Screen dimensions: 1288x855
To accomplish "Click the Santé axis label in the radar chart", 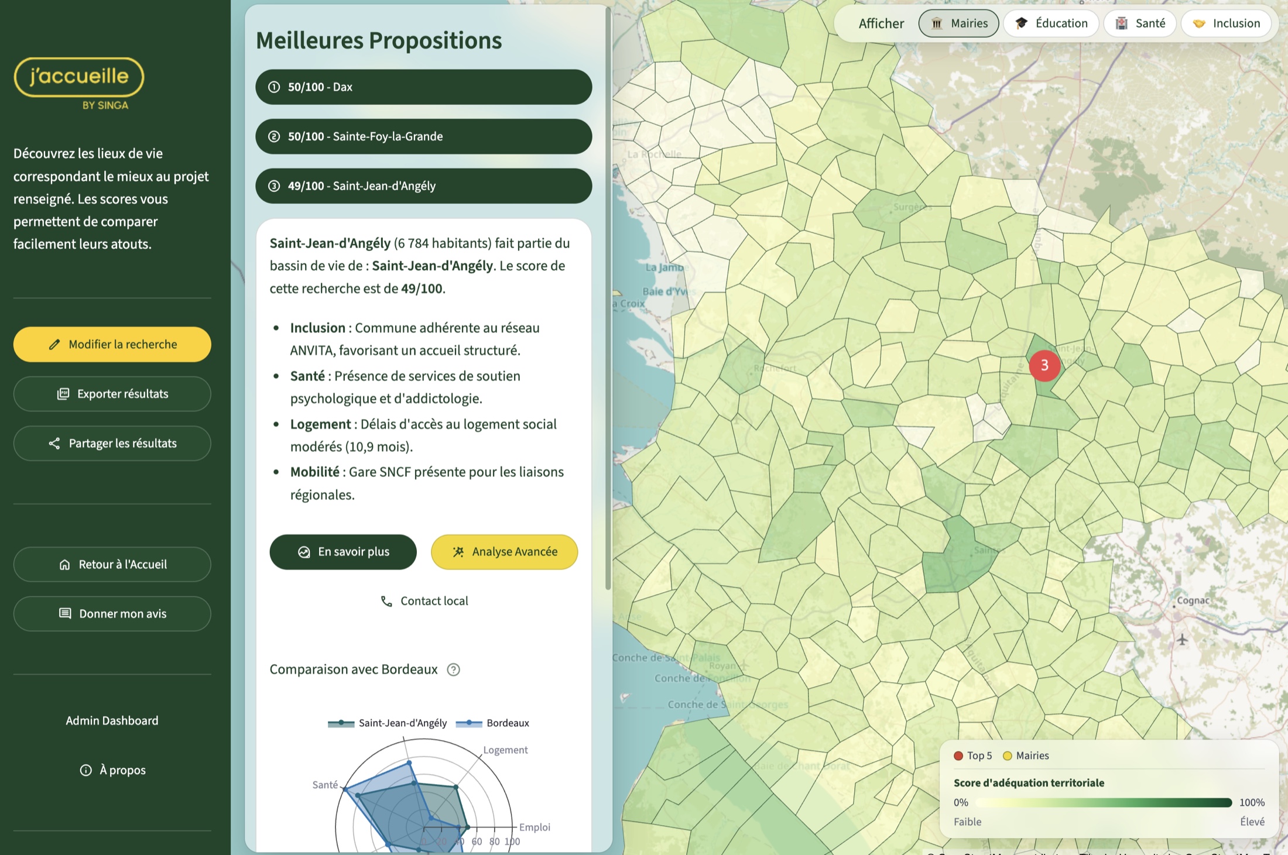I will (x=325, y=785).
